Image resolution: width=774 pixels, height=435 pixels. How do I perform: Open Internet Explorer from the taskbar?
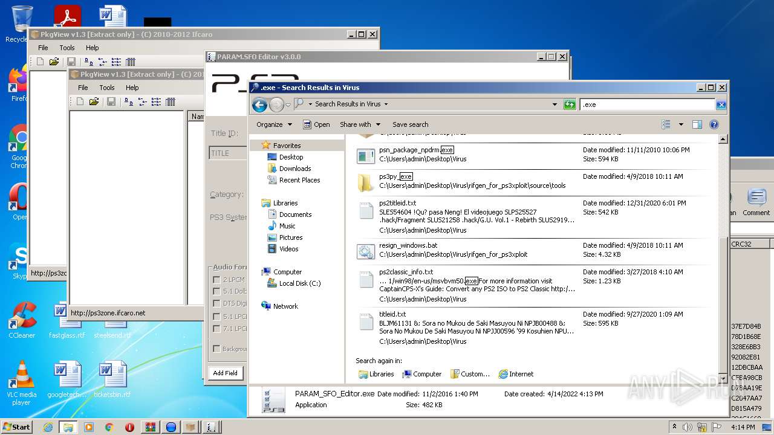click(x=48, y=427)
